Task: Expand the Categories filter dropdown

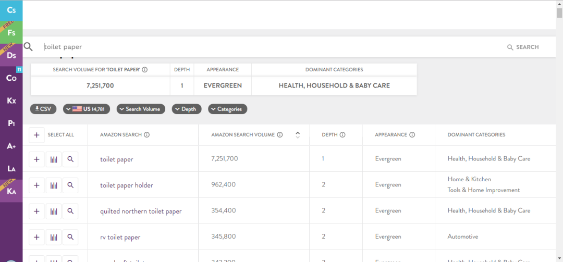Action: 228,109
